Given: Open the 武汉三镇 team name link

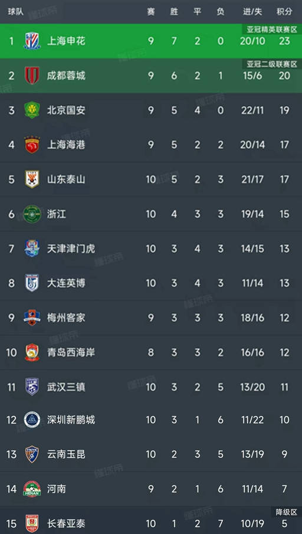Looking at the screenshot, I should [66, 387].
